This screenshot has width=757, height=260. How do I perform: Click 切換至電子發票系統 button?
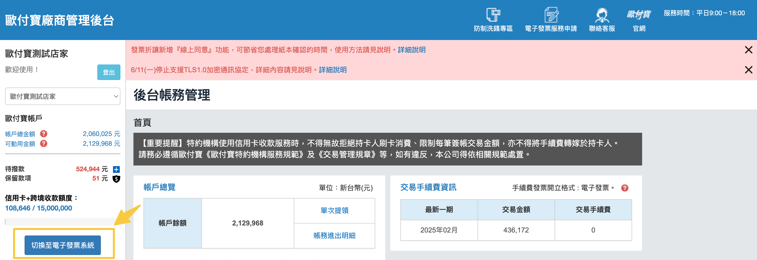tap(63, 245)
